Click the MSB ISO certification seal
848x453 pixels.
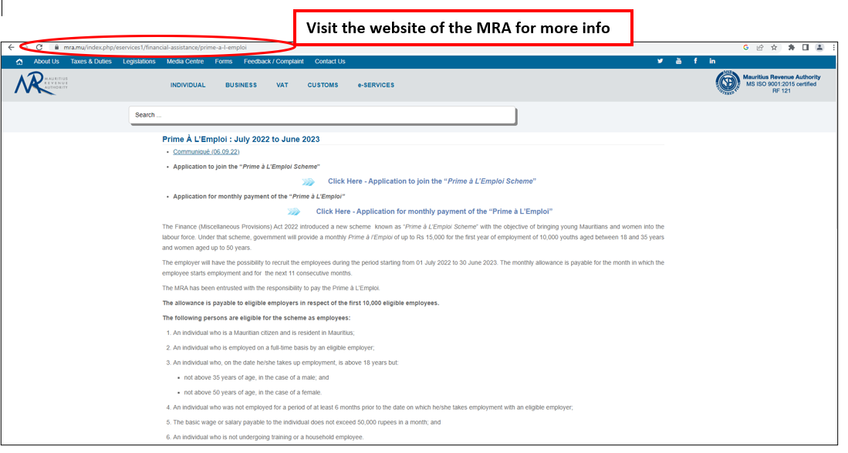728,83
